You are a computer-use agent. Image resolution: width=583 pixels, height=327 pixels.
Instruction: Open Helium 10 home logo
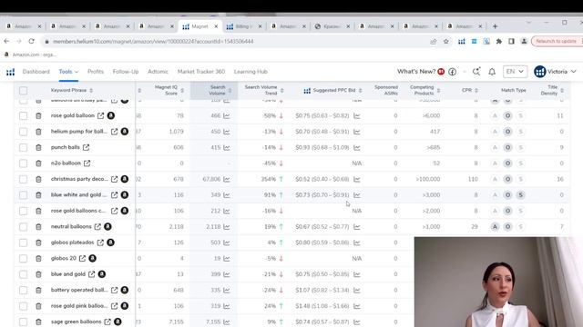click(x=10, y=72)
